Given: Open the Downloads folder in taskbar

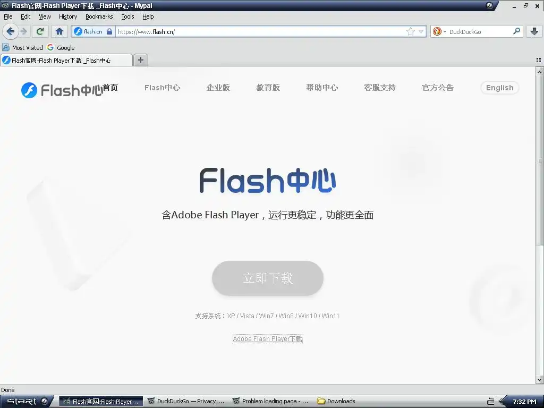Looking at the screenshot, I should tap(336, 401).
